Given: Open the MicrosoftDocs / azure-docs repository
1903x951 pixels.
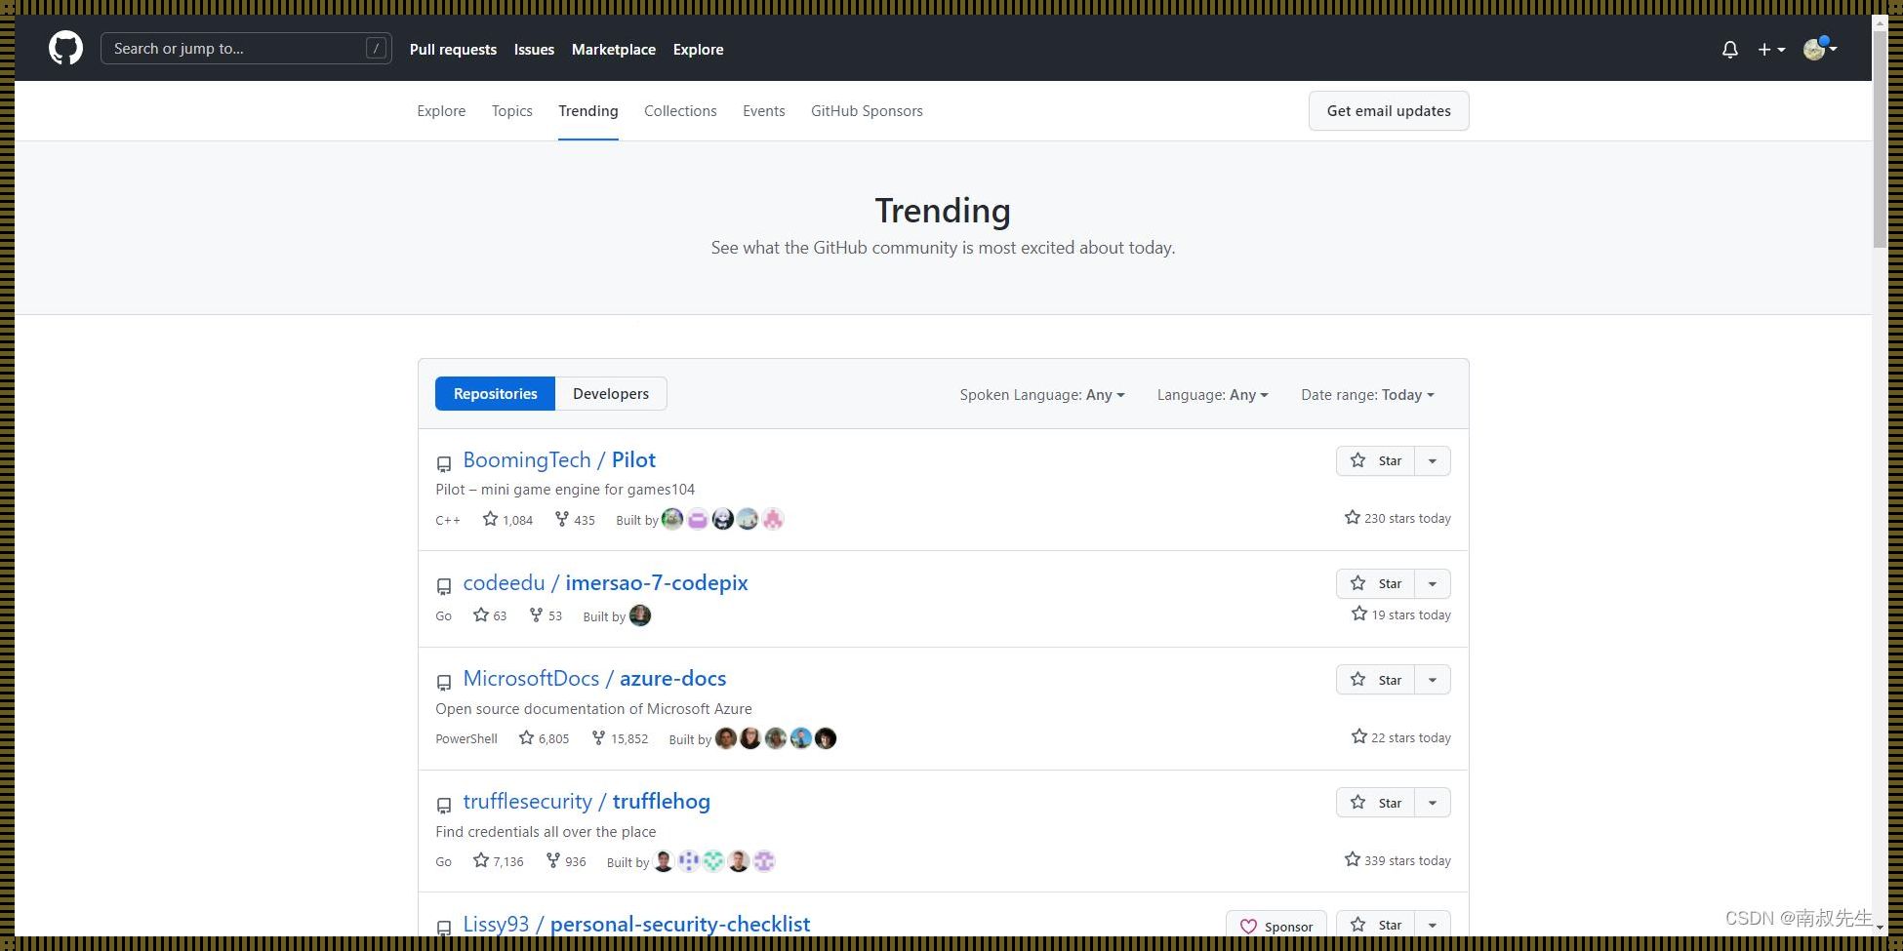Looking at the screenshot, I should point(594,679).
